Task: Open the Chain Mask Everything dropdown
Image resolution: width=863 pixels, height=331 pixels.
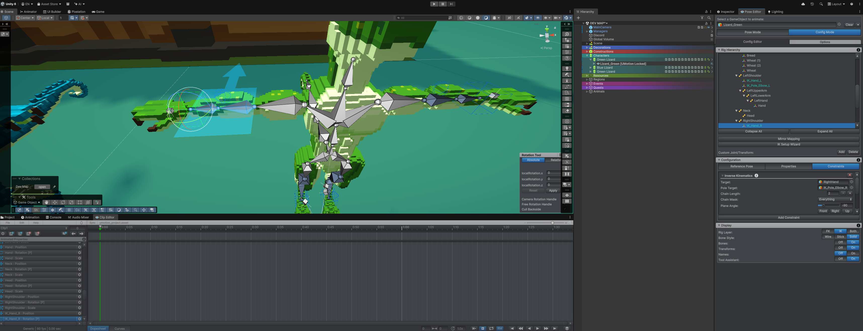Action: click(x=835, y=199)
